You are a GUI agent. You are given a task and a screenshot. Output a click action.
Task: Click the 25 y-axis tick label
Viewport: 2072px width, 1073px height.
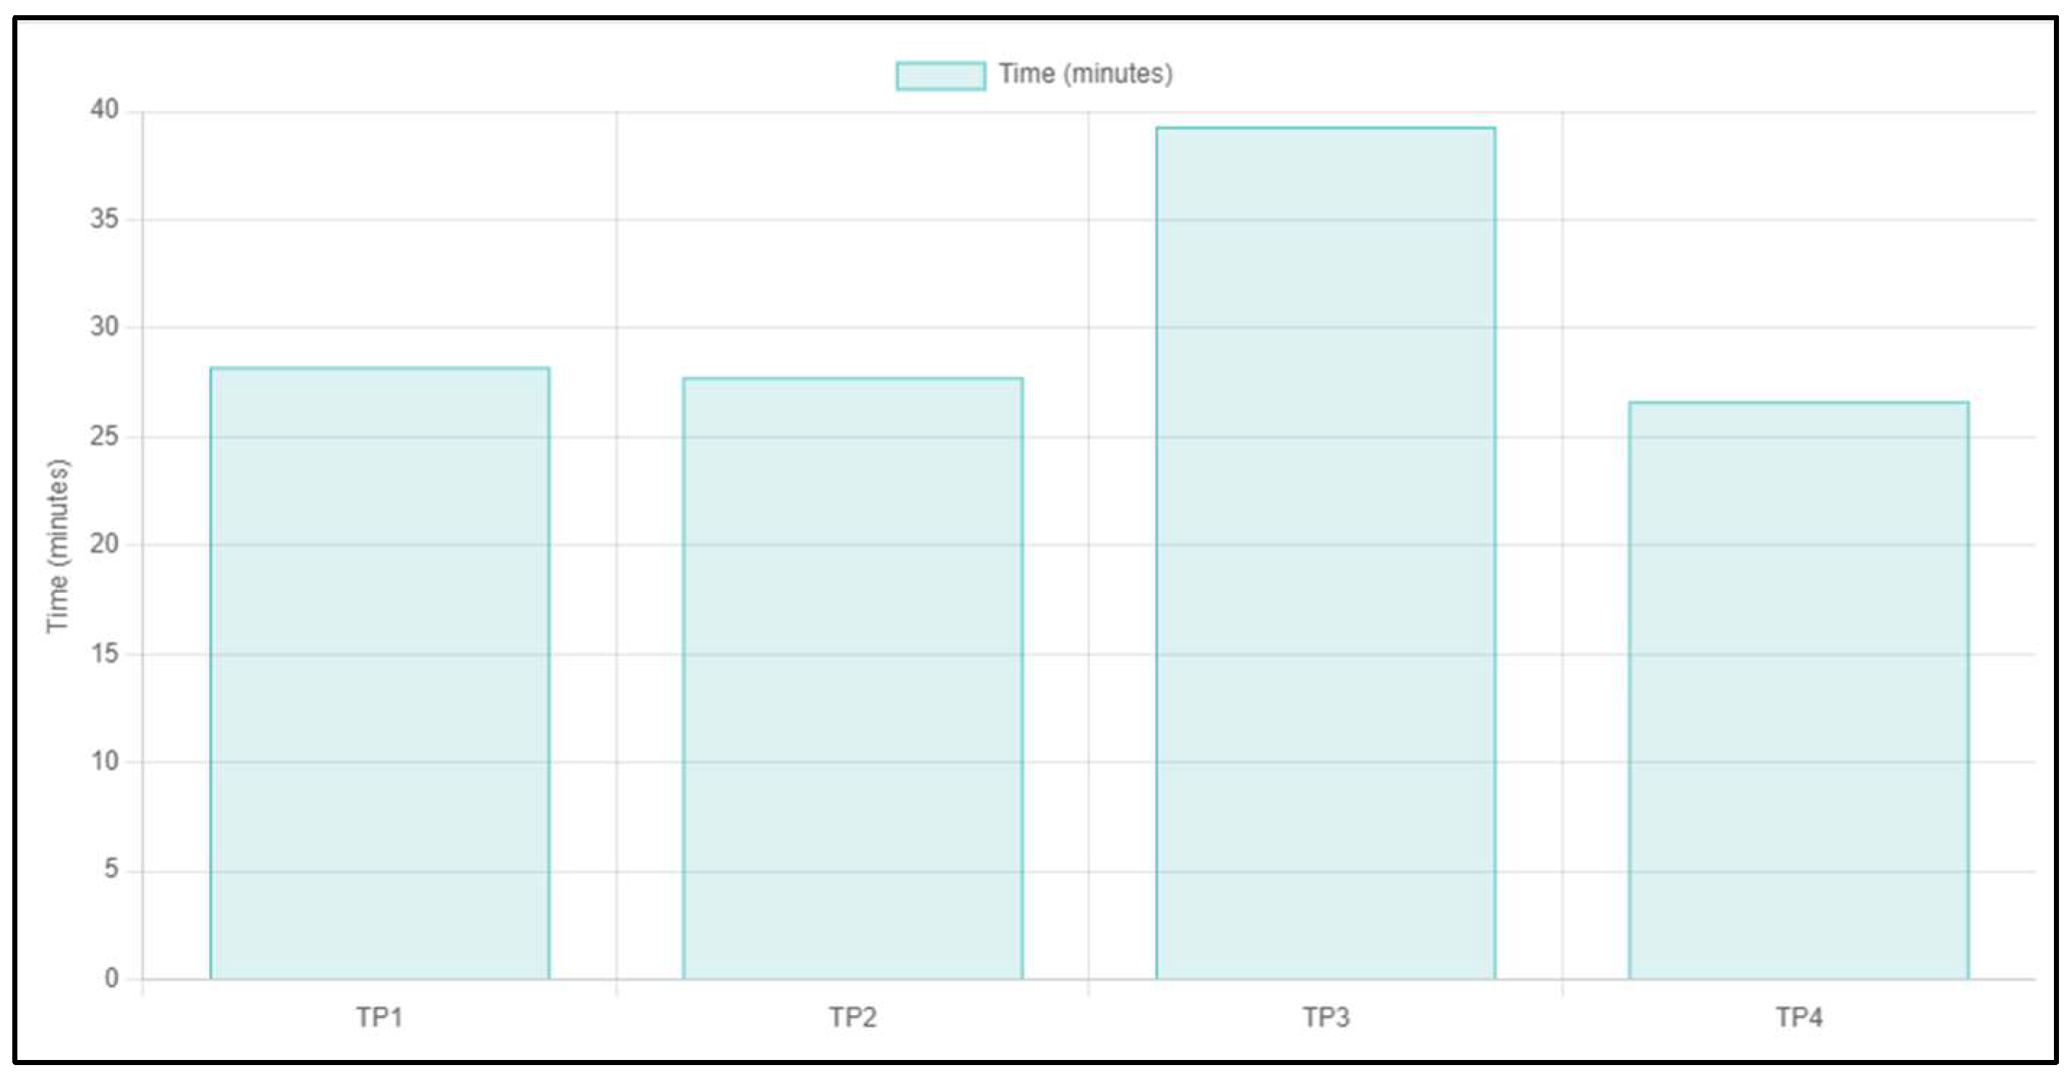pos(105,436)
